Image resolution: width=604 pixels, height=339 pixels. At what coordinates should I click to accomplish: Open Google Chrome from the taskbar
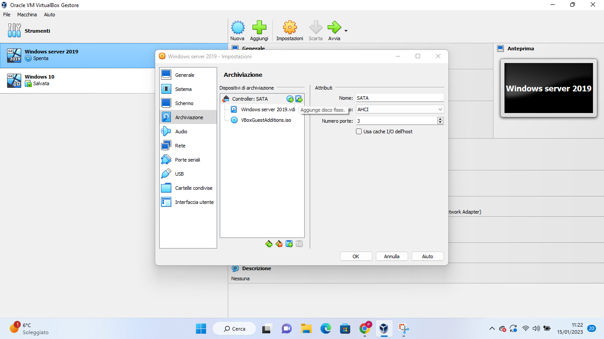click(365, 328)
